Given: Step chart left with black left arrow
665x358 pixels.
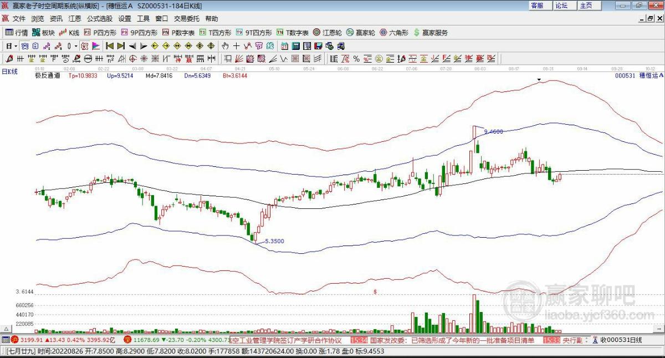Looking at the screenshot, I should click(x=132, y=46).
